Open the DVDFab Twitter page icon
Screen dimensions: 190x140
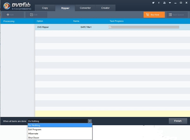click(153, 3)
